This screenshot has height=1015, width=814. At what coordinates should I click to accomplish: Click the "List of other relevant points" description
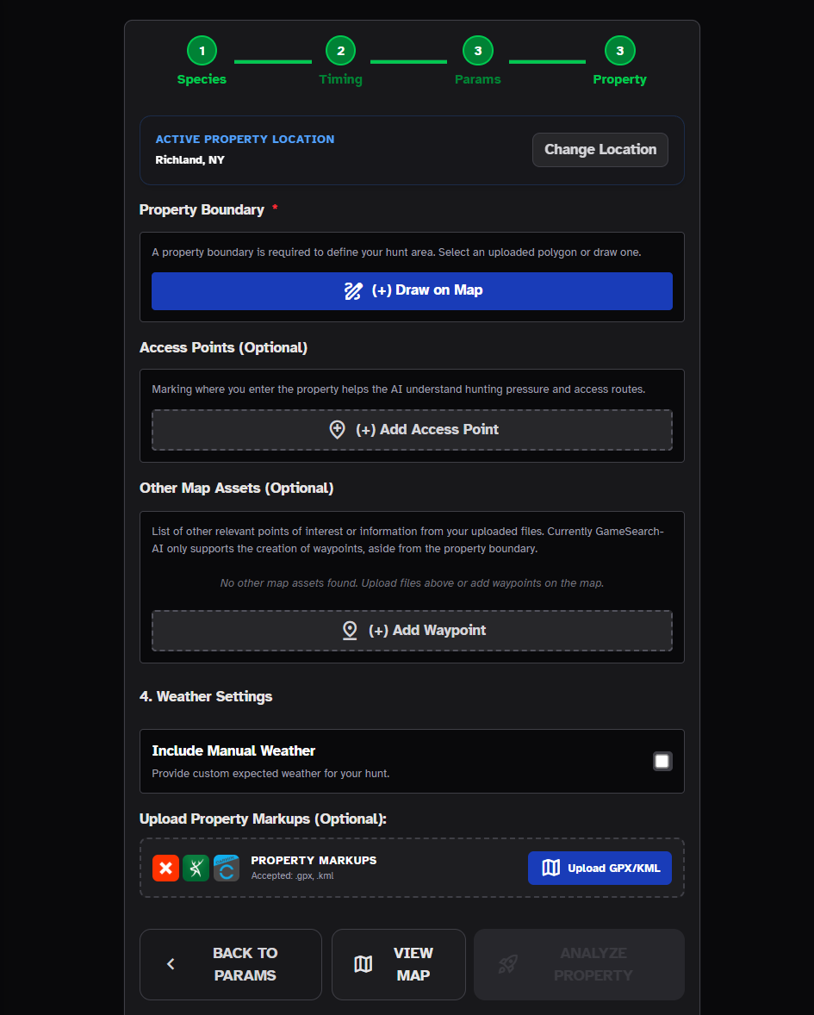point(408,540)
